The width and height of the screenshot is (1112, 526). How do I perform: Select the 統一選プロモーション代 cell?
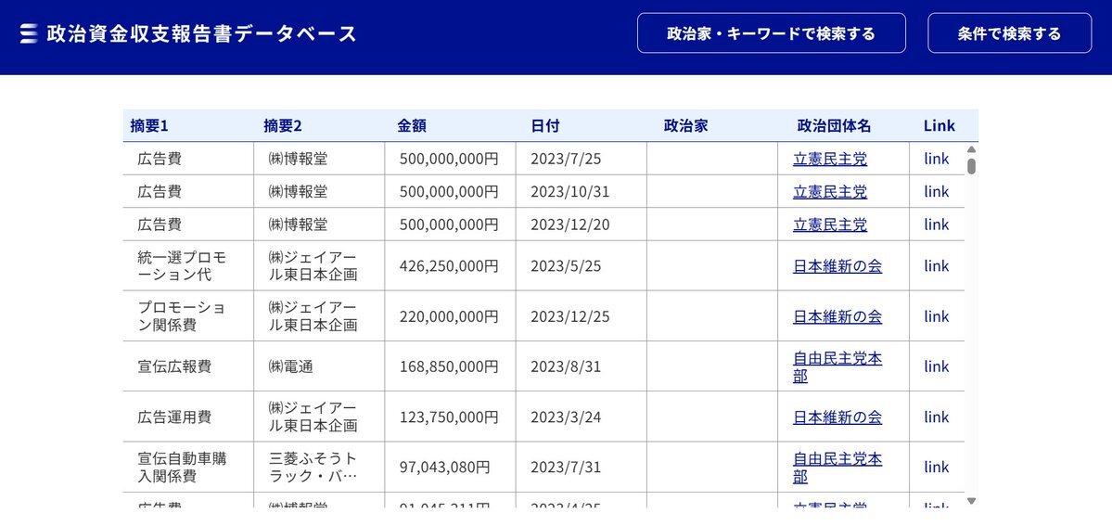(188, 266)
